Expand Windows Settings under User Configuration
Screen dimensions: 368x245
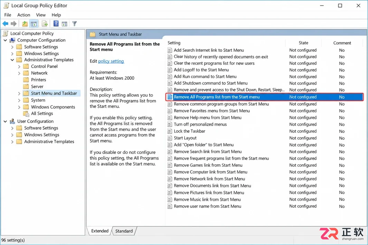pyautogui.click(x=12, y=135)
